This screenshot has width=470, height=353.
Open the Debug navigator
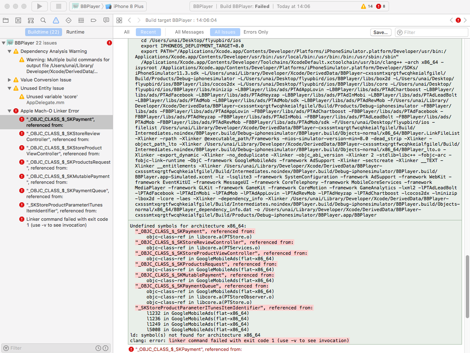coord(81,21)
